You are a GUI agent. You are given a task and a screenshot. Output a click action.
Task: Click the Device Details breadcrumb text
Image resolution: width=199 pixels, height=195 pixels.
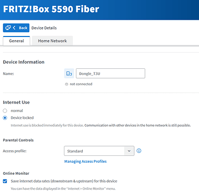click(x=44, y=28)
